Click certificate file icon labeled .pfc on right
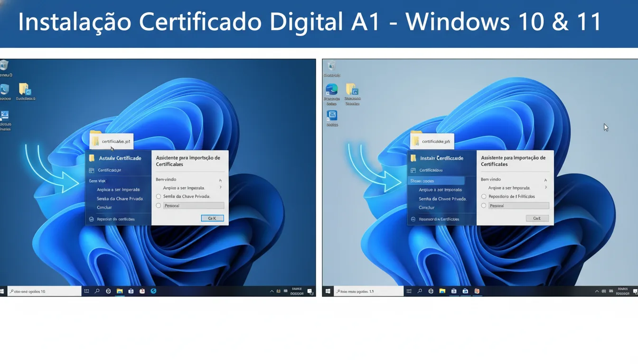638x364 pixels. (x=416, y=141)
